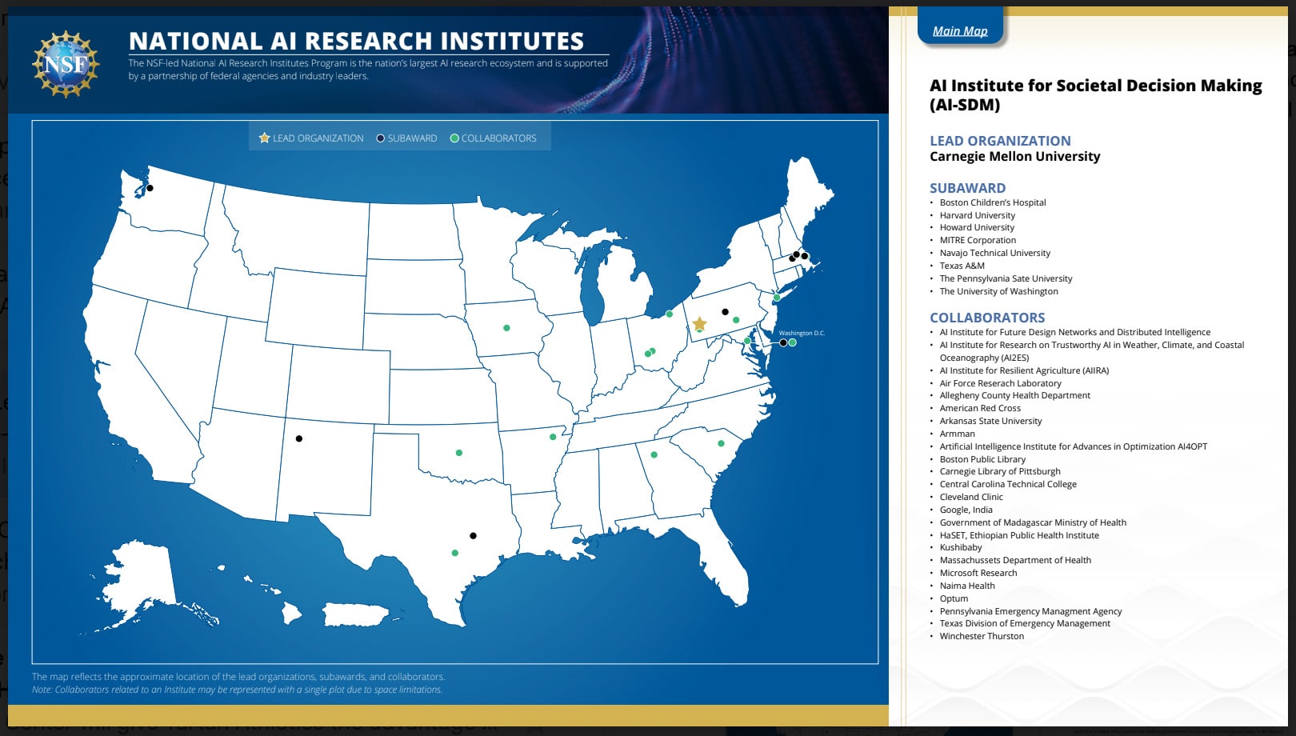The image size is (1296, 736).
Task: Click Pennsylvania Emergency Managment Agency entry
Action: [1030, 611]
